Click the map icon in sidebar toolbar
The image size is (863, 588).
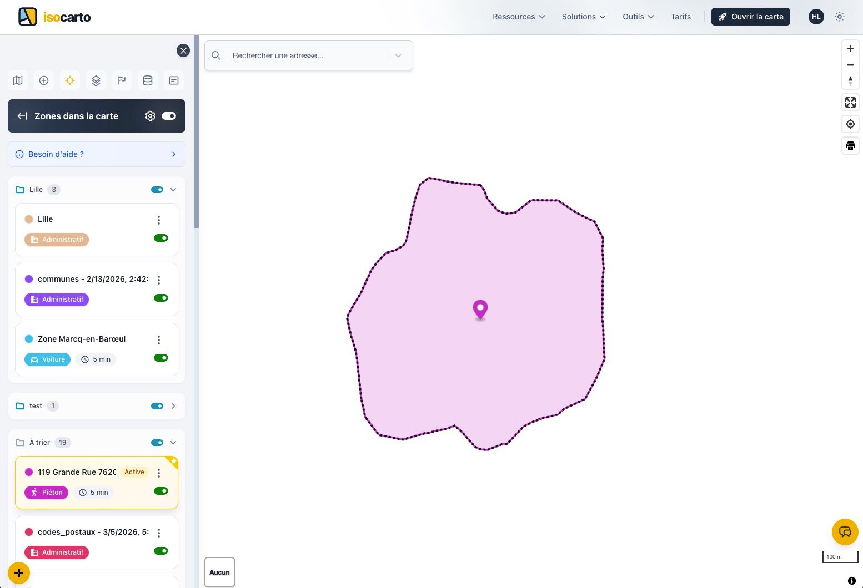click(18, 80)
